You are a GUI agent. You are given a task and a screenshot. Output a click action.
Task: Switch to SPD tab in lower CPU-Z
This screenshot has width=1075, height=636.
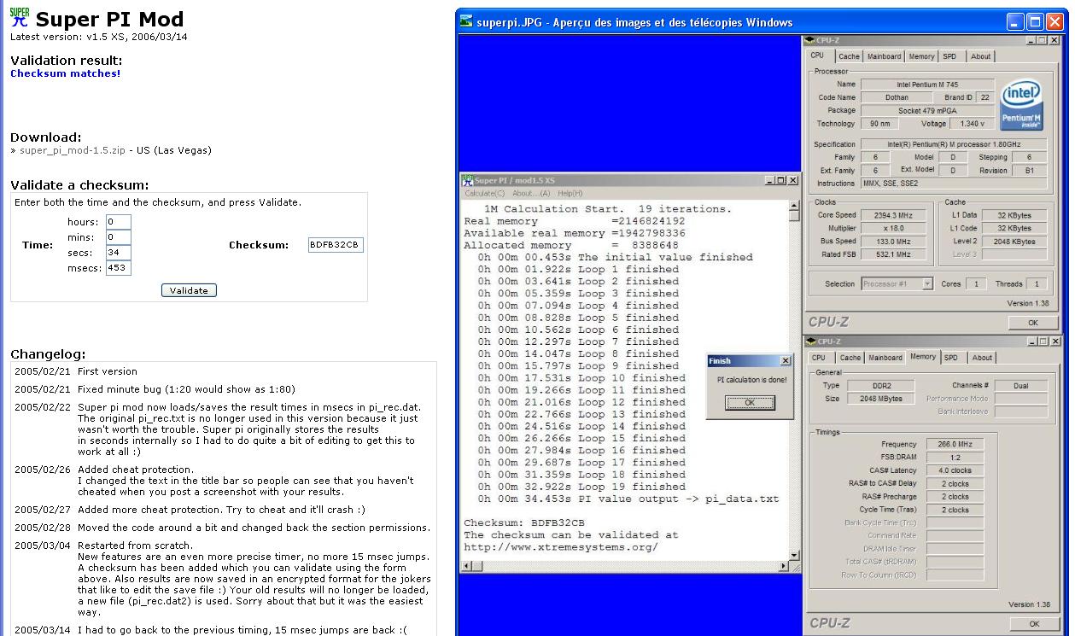951,358
